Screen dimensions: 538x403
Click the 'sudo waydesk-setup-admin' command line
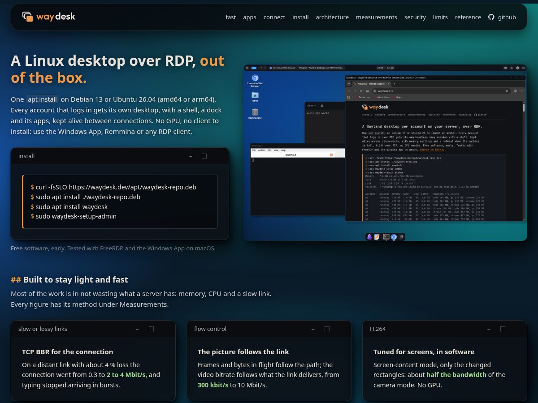[74, 216]
